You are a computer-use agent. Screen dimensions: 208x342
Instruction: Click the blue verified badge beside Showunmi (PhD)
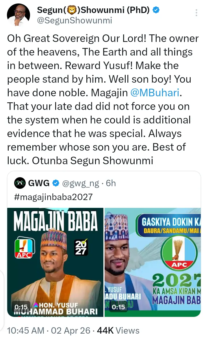[x=156, y=10]
